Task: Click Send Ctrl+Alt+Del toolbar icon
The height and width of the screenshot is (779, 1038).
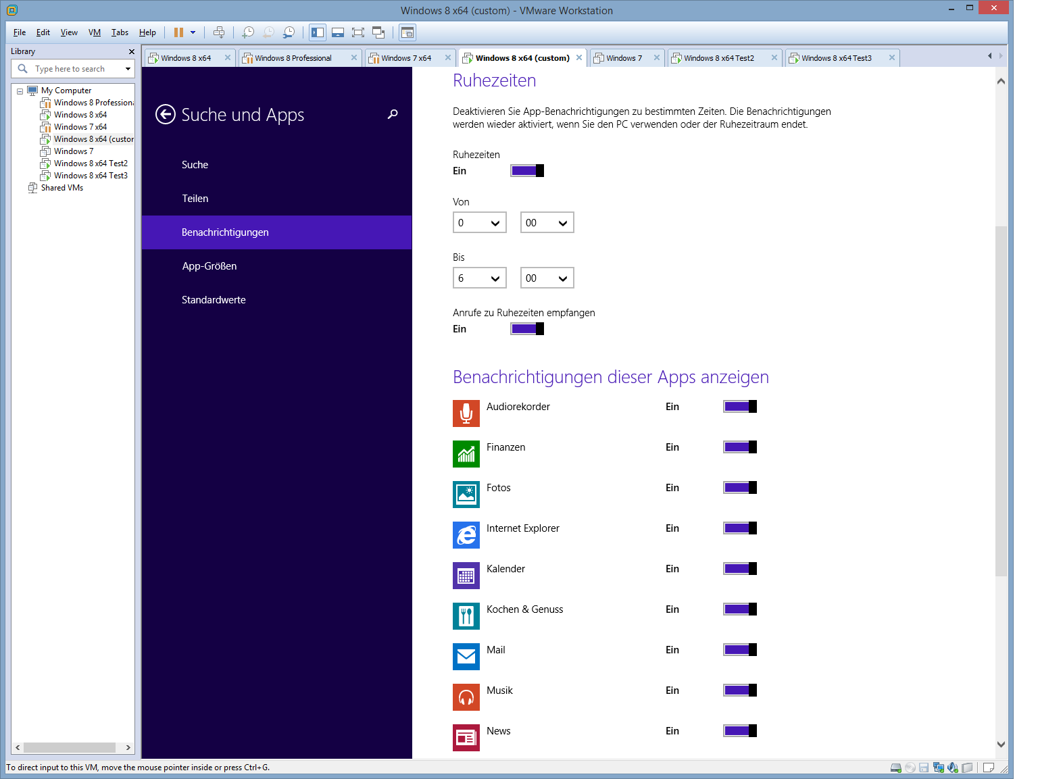Action: click(219, 32)
